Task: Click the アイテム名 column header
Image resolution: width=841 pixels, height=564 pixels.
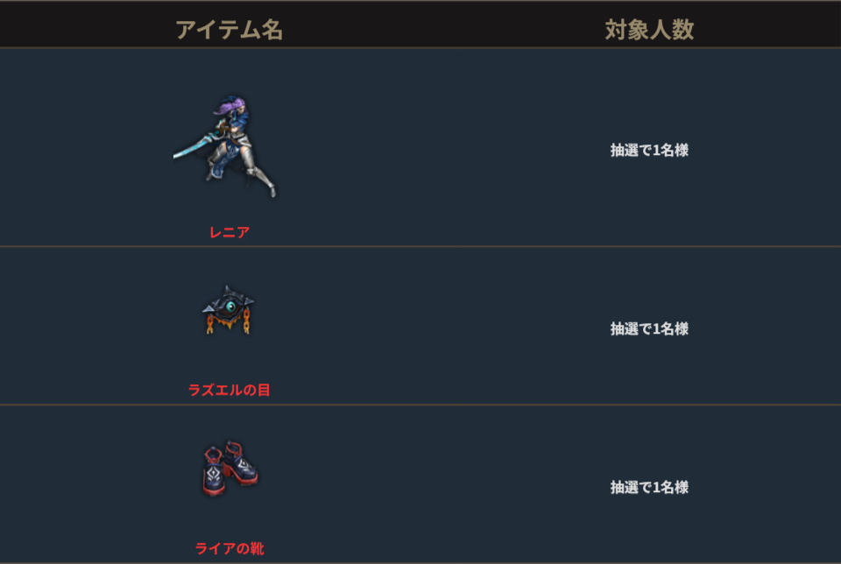Action: tap(229, 30)
